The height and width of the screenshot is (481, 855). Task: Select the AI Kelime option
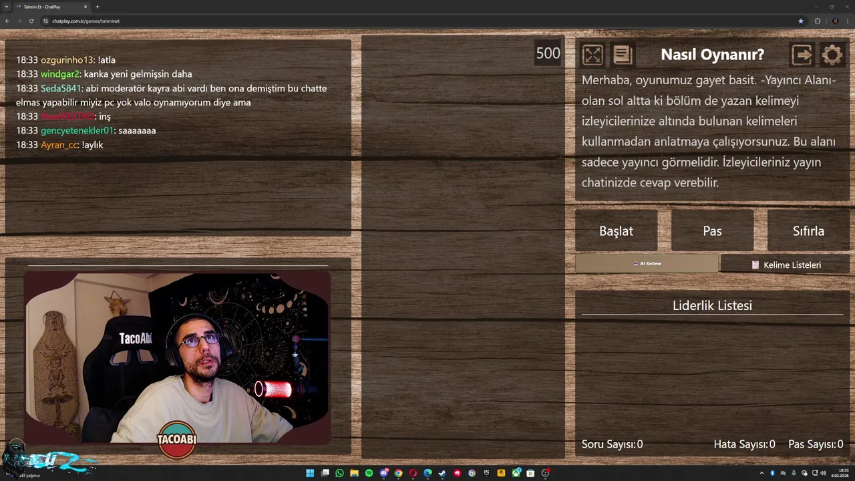647,264
